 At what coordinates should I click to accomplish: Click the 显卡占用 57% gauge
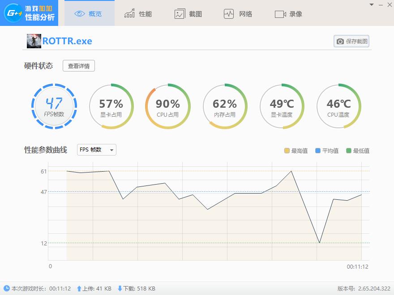point(111,106)
